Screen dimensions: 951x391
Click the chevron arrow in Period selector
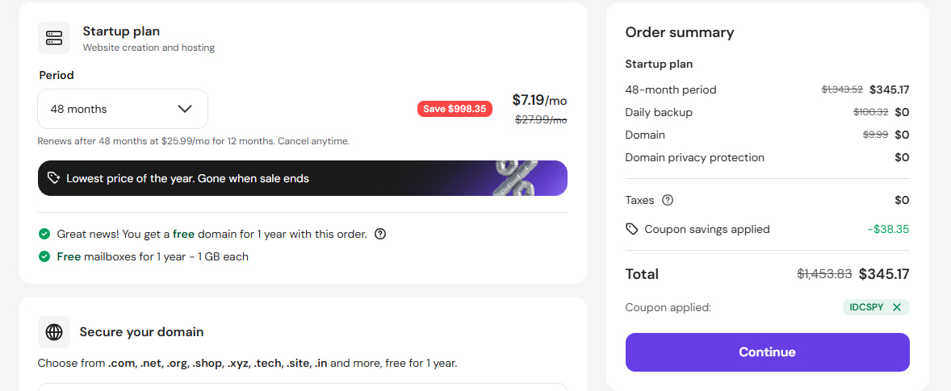[x=185, y=109]
